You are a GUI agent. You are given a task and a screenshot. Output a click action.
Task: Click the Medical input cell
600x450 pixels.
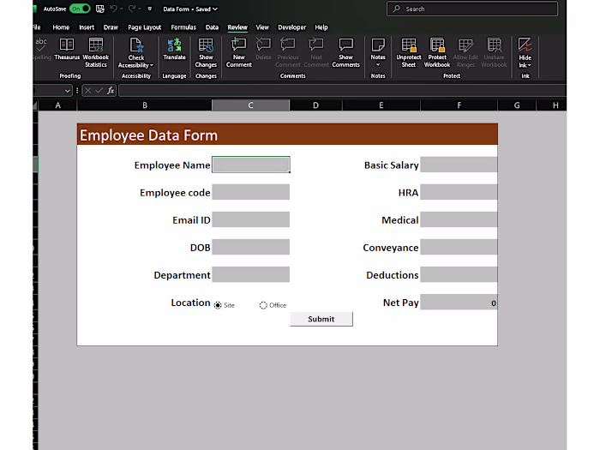pyautogui.click(x=459, y=219)
